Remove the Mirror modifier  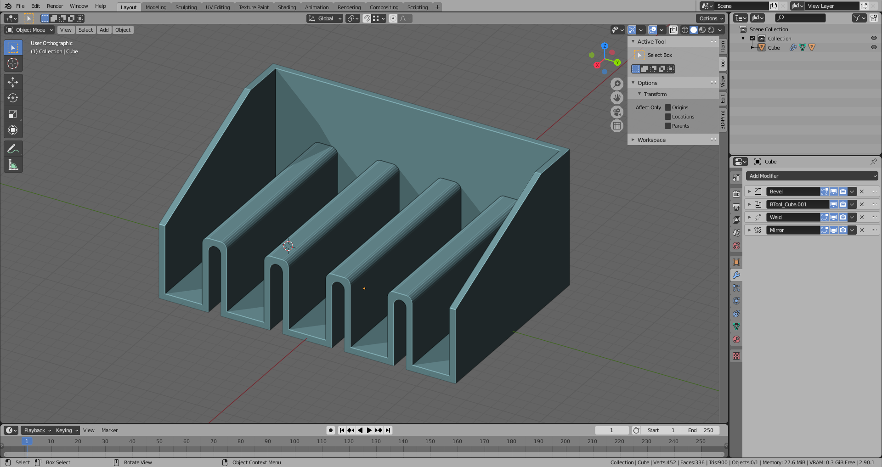tap(862, 230)
